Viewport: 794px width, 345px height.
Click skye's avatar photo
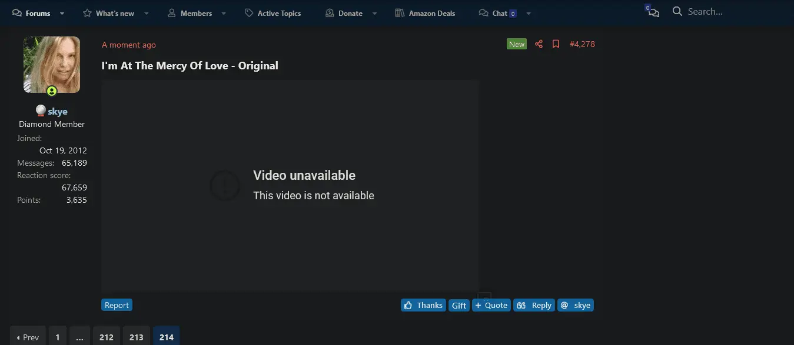click(52, 65)
